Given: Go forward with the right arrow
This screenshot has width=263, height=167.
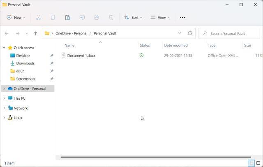Looking at the screenshot, I should pos(18,33).
